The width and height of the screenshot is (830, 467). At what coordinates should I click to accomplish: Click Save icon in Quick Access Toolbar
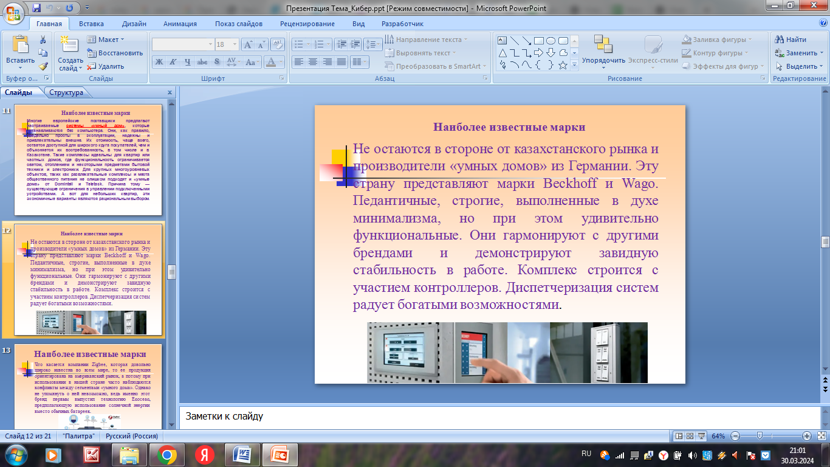click(37, 8)
